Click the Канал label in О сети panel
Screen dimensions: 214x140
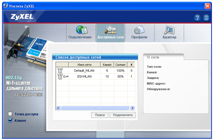[x=152, y=72]
